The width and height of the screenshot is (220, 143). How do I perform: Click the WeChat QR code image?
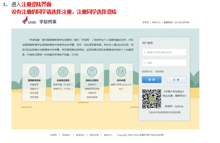[x=152, y=99]
